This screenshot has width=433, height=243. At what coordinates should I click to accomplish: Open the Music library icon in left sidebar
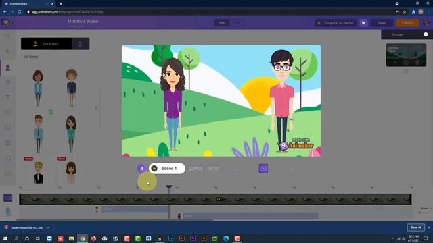tap(7, 158)
